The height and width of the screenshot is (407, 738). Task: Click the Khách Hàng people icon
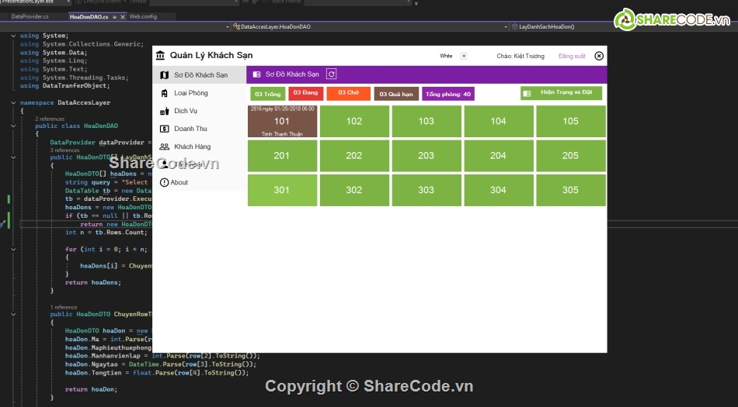click(x=164, y=147)
